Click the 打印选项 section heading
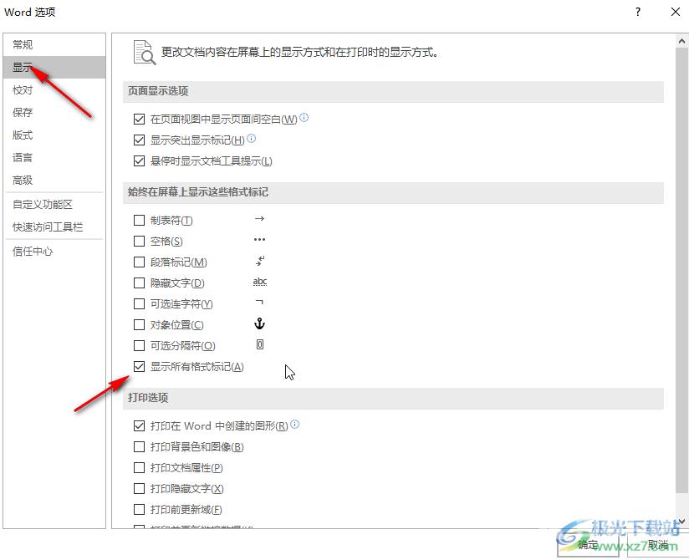The image size is (689, 560). 148,398
